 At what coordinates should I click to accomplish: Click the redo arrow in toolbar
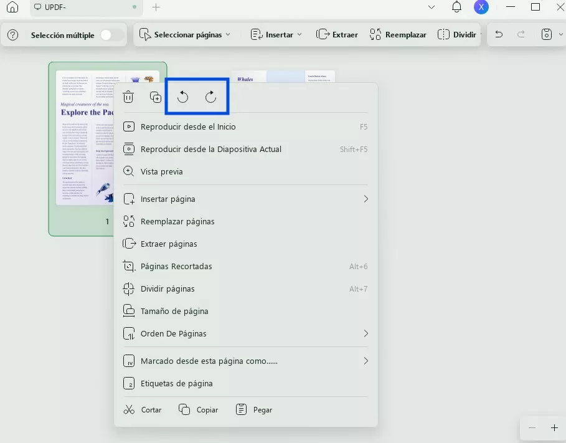click(521, 34)
